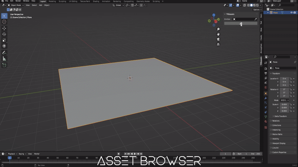
Task: Play the animation forward
Action: 135,154
